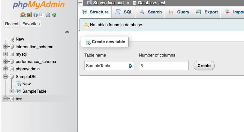The width and height of the screenshot is (244, 132).
Task: Click the Table name input field
Action: coord(109,66)
